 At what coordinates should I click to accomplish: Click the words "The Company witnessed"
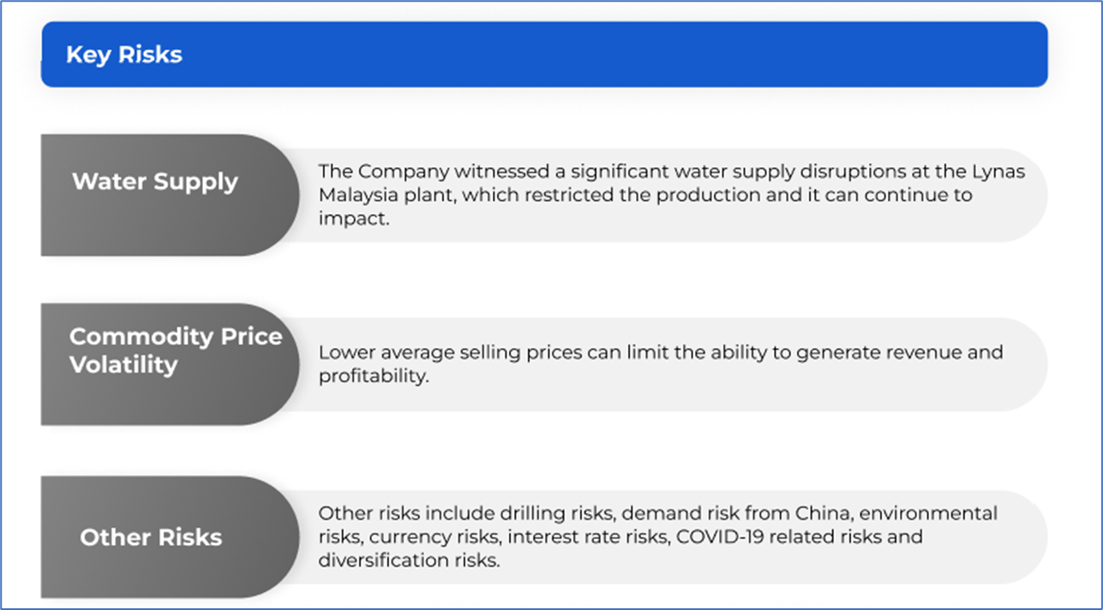point(408,170)
